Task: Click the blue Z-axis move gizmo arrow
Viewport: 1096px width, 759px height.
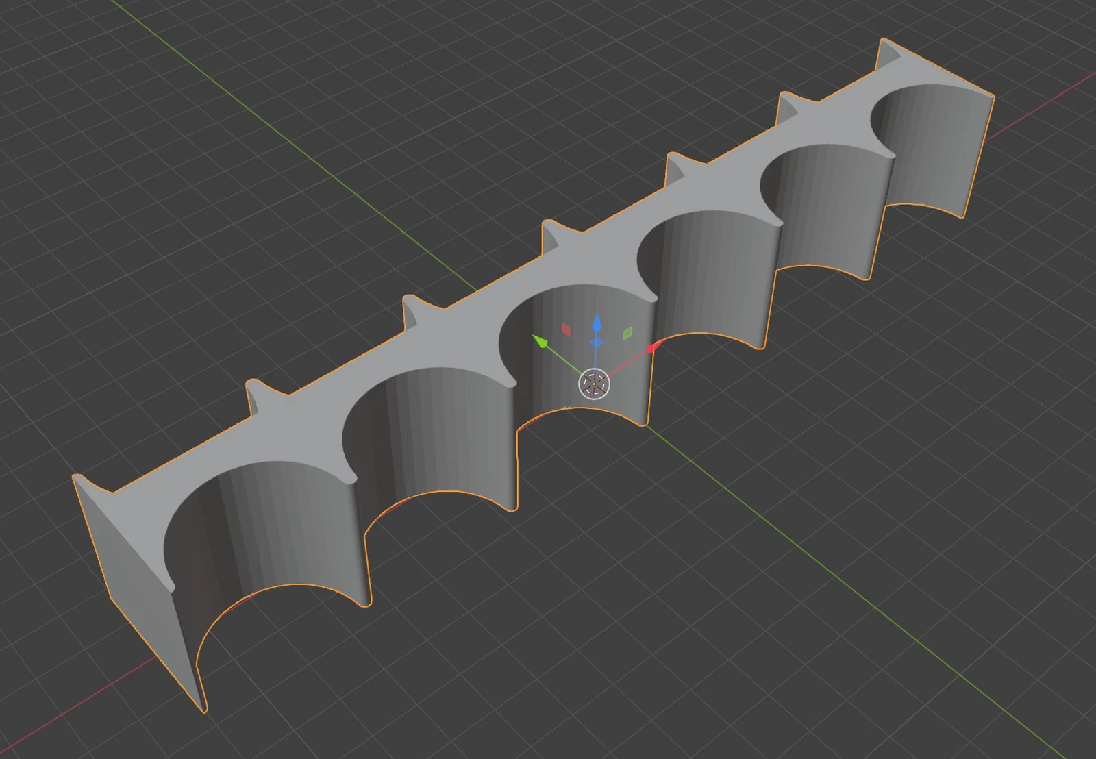Action: tap(597, 323)
